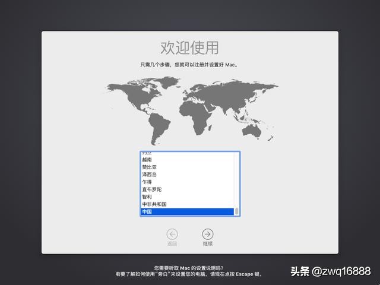Click the Continue arrow icon (继续)
The image size is (380, 285).
[x=208, y=234]
